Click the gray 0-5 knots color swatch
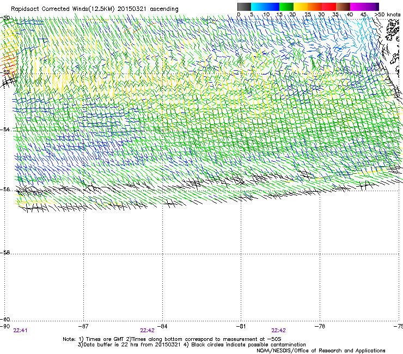The image size is (403, 354). tap(244, 7)
